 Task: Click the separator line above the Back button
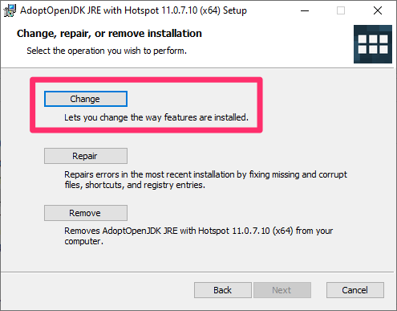[197, 272]
